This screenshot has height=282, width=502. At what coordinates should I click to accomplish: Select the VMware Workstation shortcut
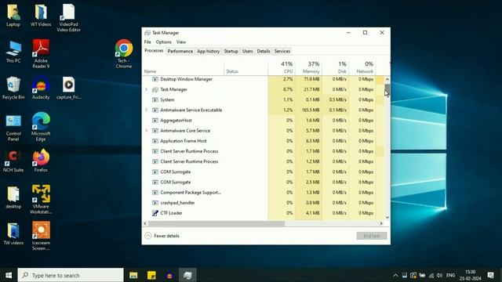click(x=41, y=200)
